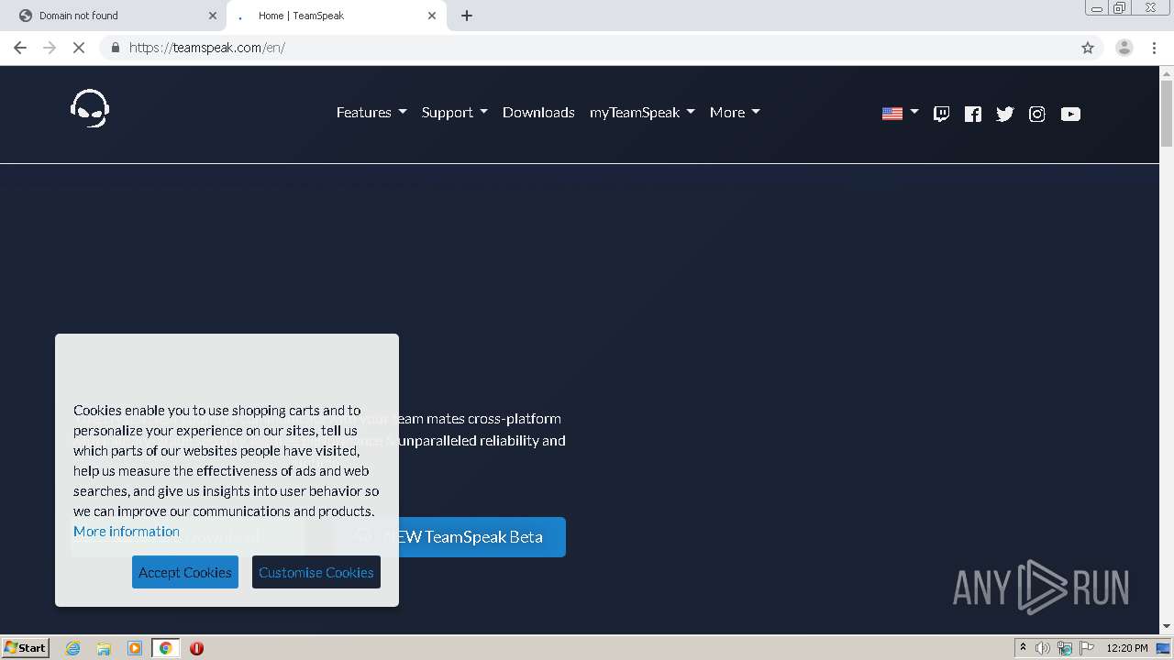Click the Chrome taskbar icon
Image resolution: width=1174 pixels, height=660 pixels.
(165, 648)
